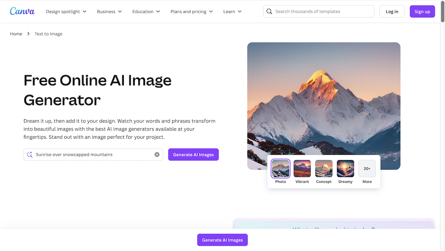Screen dimensions: 445x251
Task: Click the sparkle search icon in prompt field
Action: tap(30, 154)
